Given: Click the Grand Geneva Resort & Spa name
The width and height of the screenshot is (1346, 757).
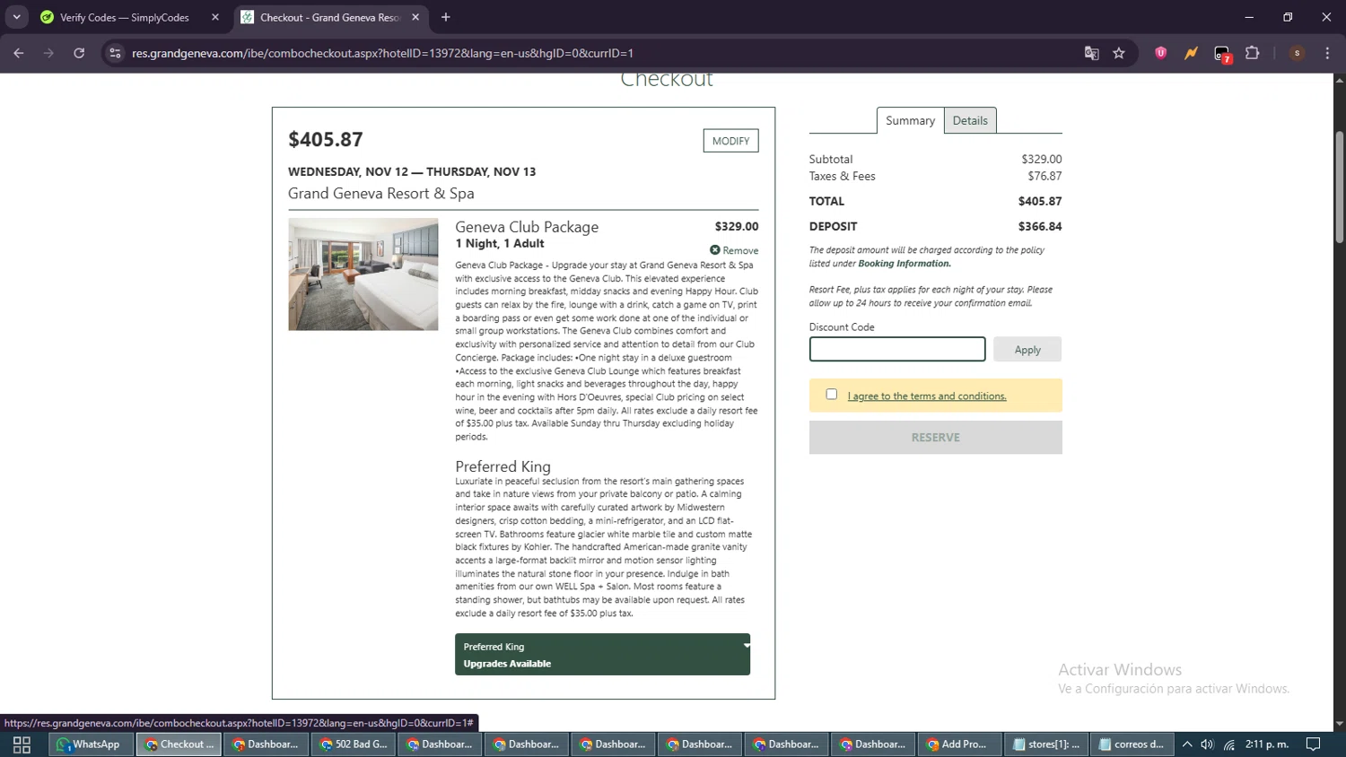Looking at the screenshot, I should tap(381, 194).
